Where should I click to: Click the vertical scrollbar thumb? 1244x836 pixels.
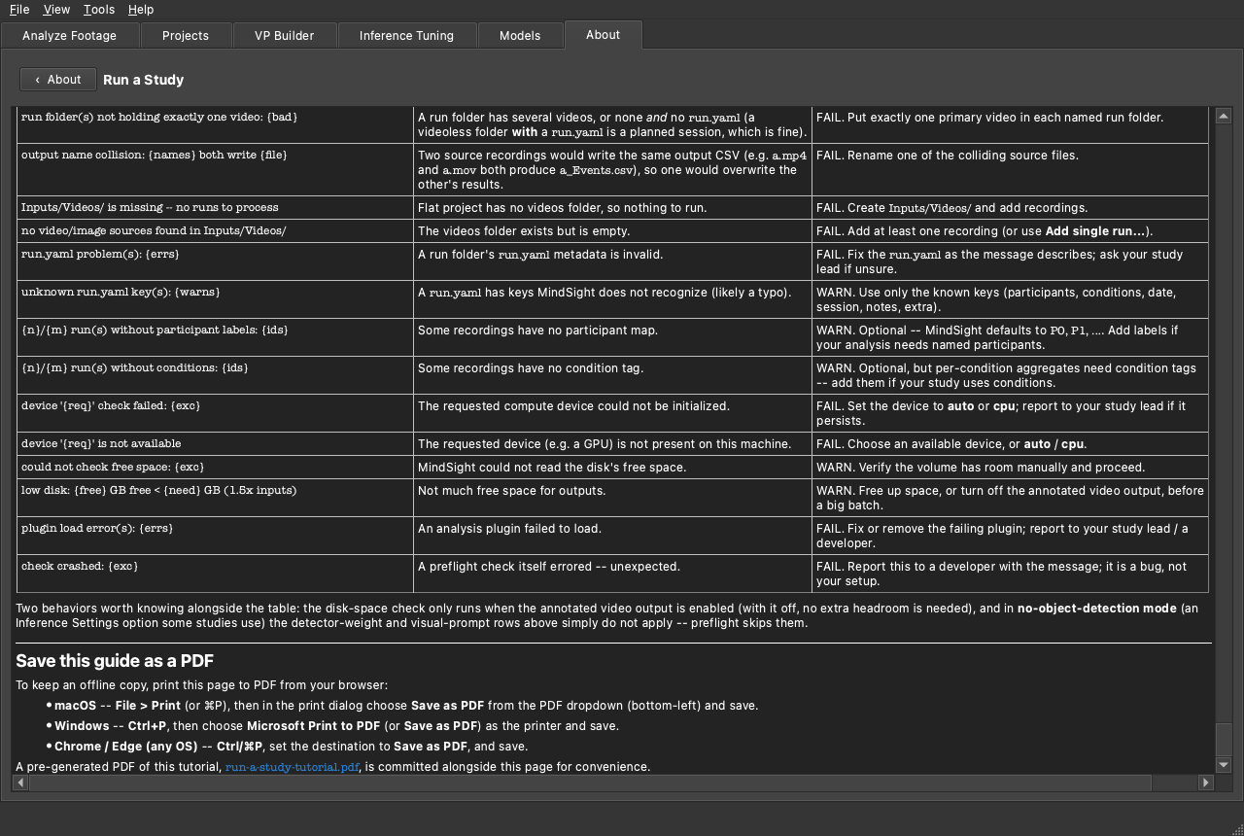click(x=1224, y=739)
